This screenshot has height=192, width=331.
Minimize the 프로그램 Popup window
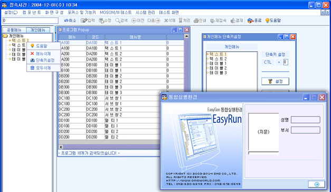point(174,30)
